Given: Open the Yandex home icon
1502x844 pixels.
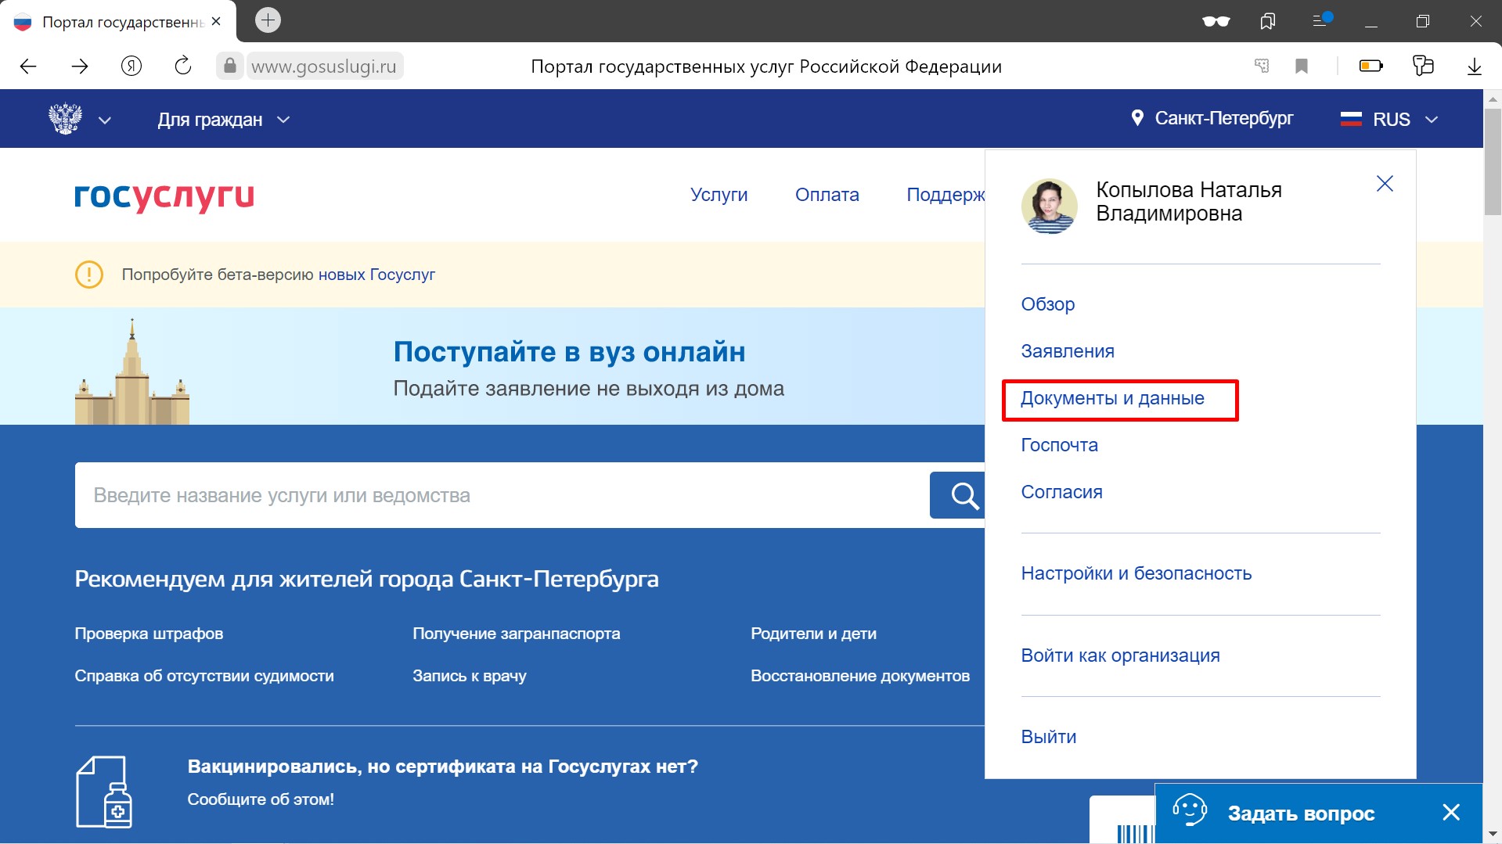Looking at the screenshot, I should pyautogui.click(x=131, y=66).
